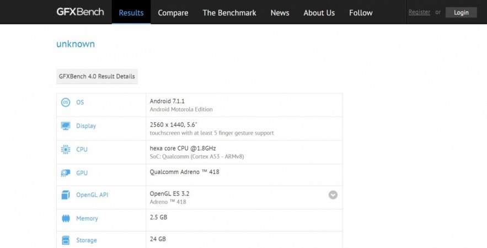Open the Compare menu item

click(173, 13)
